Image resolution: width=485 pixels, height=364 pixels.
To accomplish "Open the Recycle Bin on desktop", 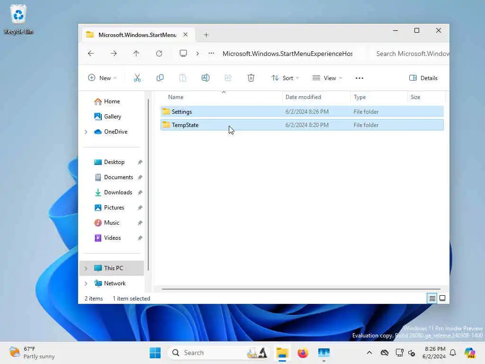I will [x=18, y=19].
